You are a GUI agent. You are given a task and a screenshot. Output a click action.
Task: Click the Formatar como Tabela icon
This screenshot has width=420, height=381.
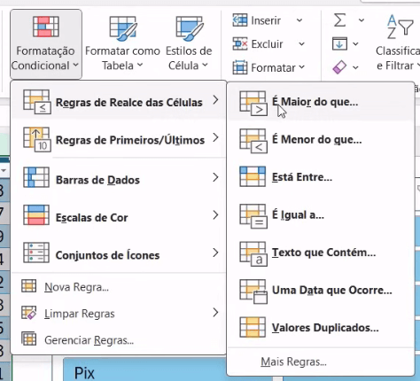tap(123, 28)
